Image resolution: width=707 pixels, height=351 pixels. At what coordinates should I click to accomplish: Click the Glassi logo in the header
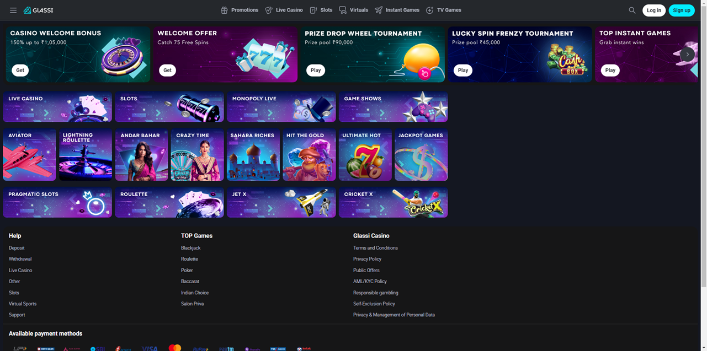38,10
